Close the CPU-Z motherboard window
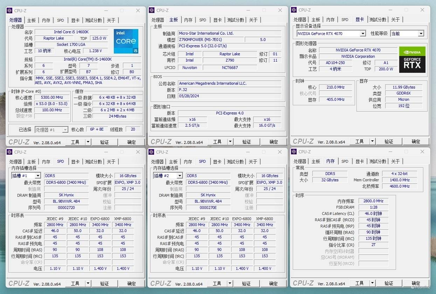 coord(280,10)
